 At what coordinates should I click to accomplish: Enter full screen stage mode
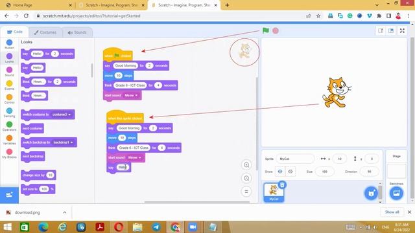[x=402, y=31]
